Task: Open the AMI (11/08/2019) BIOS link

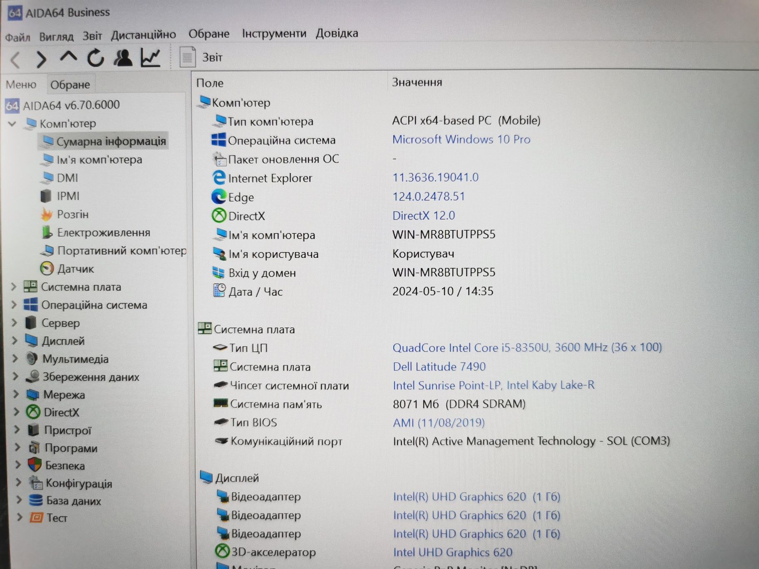Action: pyautogui.click(x=439, y=423)
